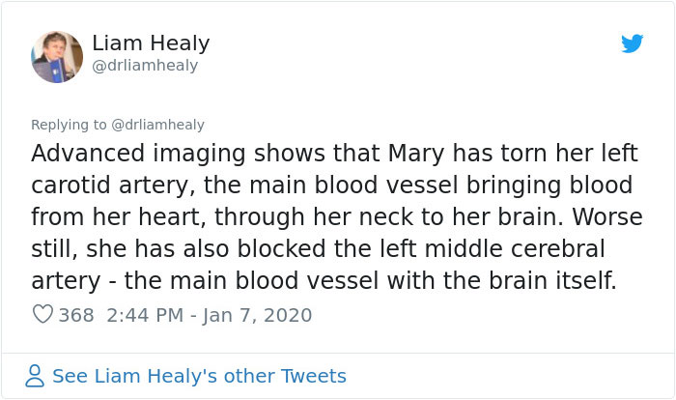Click the tweet text about Mary's artery

click(x=328, y=217)
